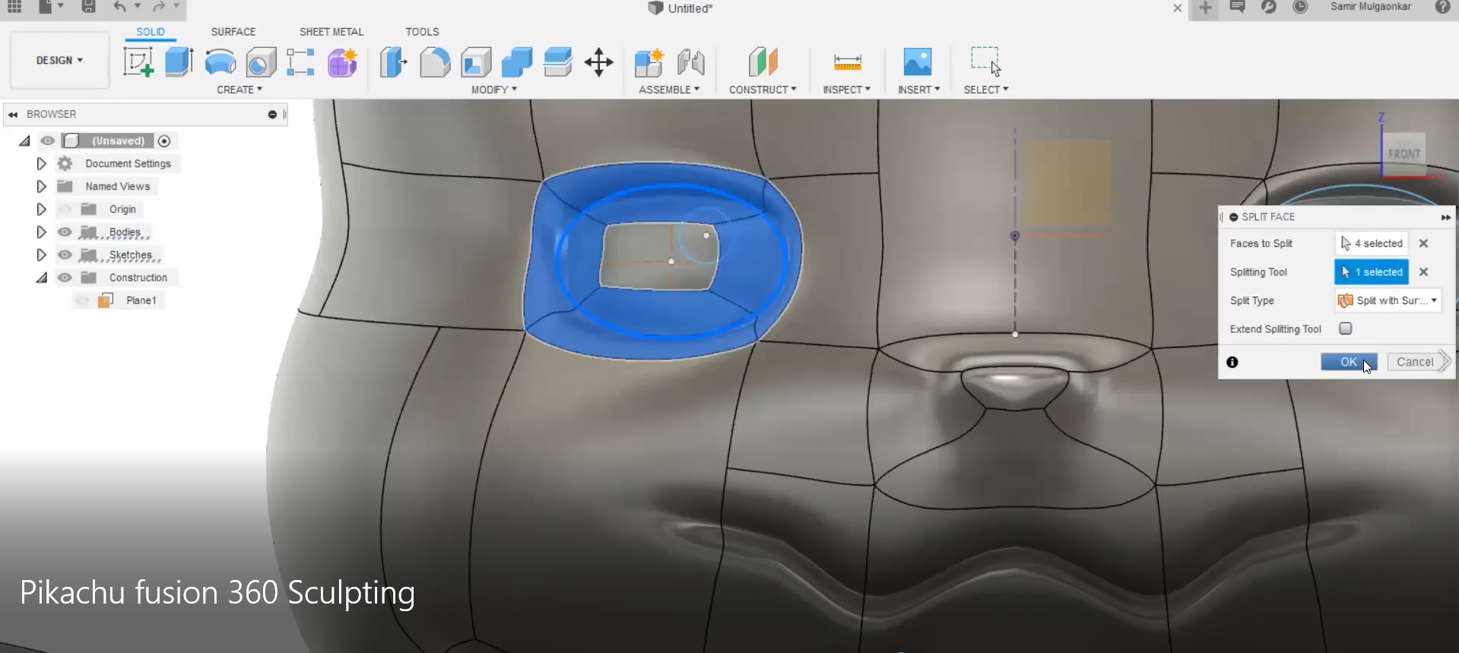Select the Fillet tool
The image size is (1459, 653).
435,62
